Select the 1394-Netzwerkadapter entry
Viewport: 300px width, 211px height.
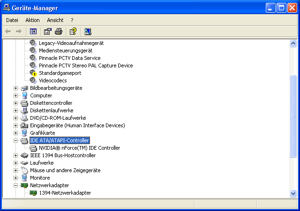pos(65,193)
